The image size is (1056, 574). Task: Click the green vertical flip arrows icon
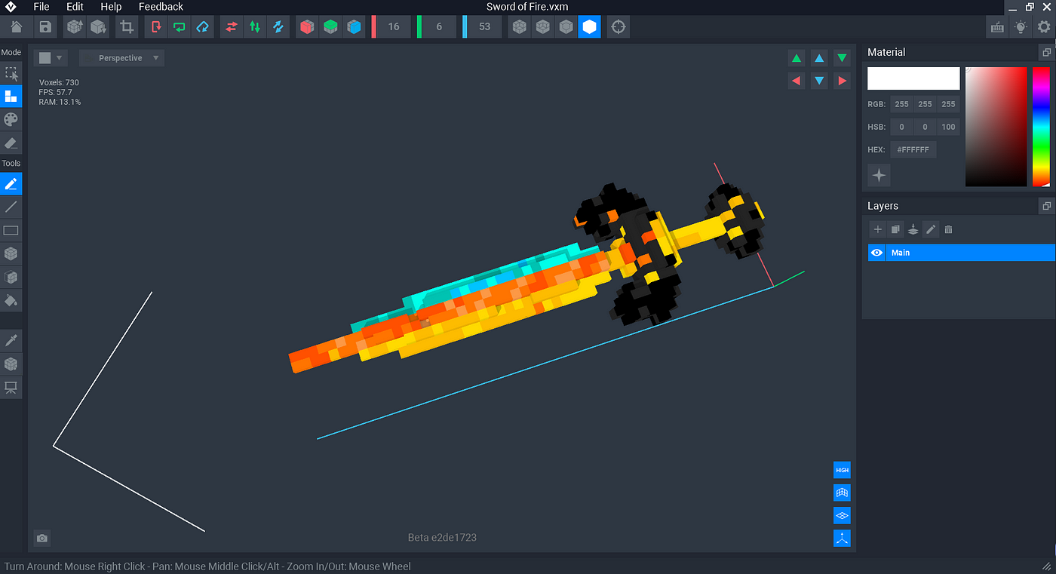255,27
